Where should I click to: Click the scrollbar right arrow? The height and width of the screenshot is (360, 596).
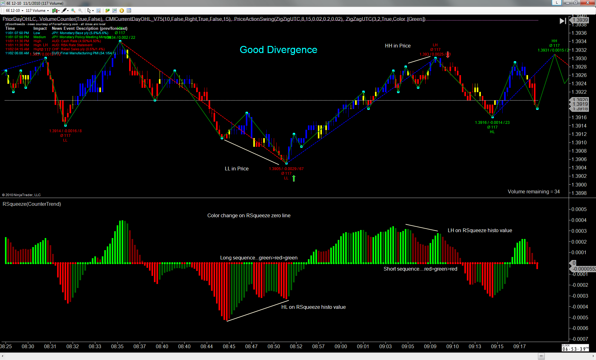593,356
